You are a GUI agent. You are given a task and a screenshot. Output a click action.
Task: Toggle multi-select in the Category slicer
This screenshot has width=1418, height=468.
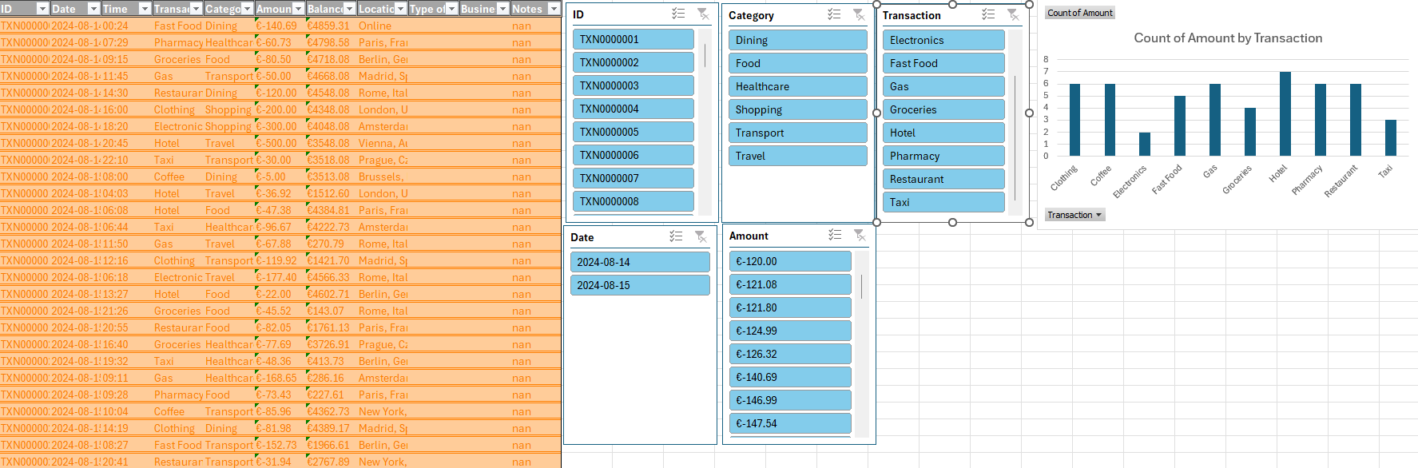pyautogui.click(x=834, y=14)
